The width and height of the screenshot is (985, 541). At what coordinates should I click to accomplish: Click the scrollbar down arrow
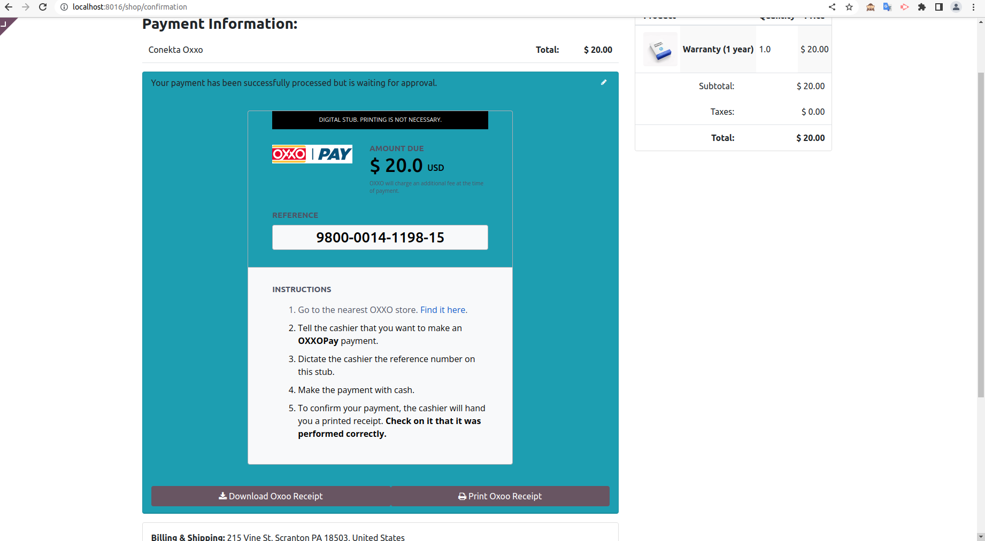[981, 536]
